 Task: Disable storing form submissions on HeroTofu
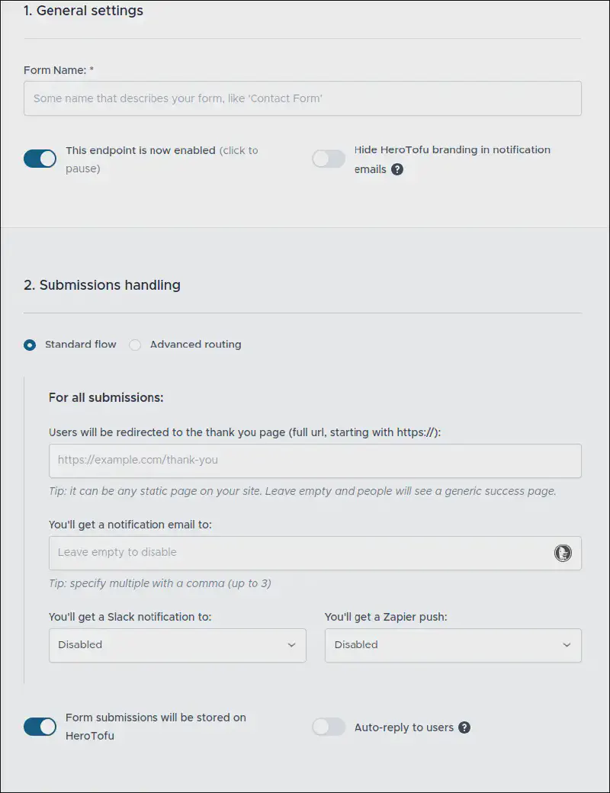(40, 727)
